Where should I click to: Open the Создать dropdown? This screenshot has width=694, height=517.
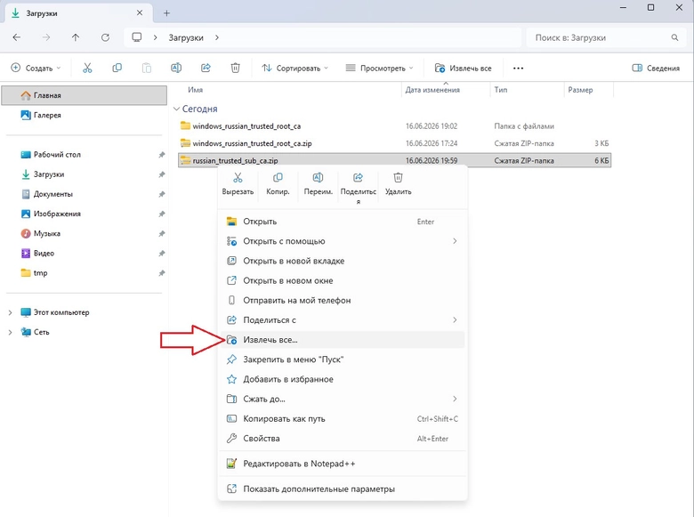[36, 69]
